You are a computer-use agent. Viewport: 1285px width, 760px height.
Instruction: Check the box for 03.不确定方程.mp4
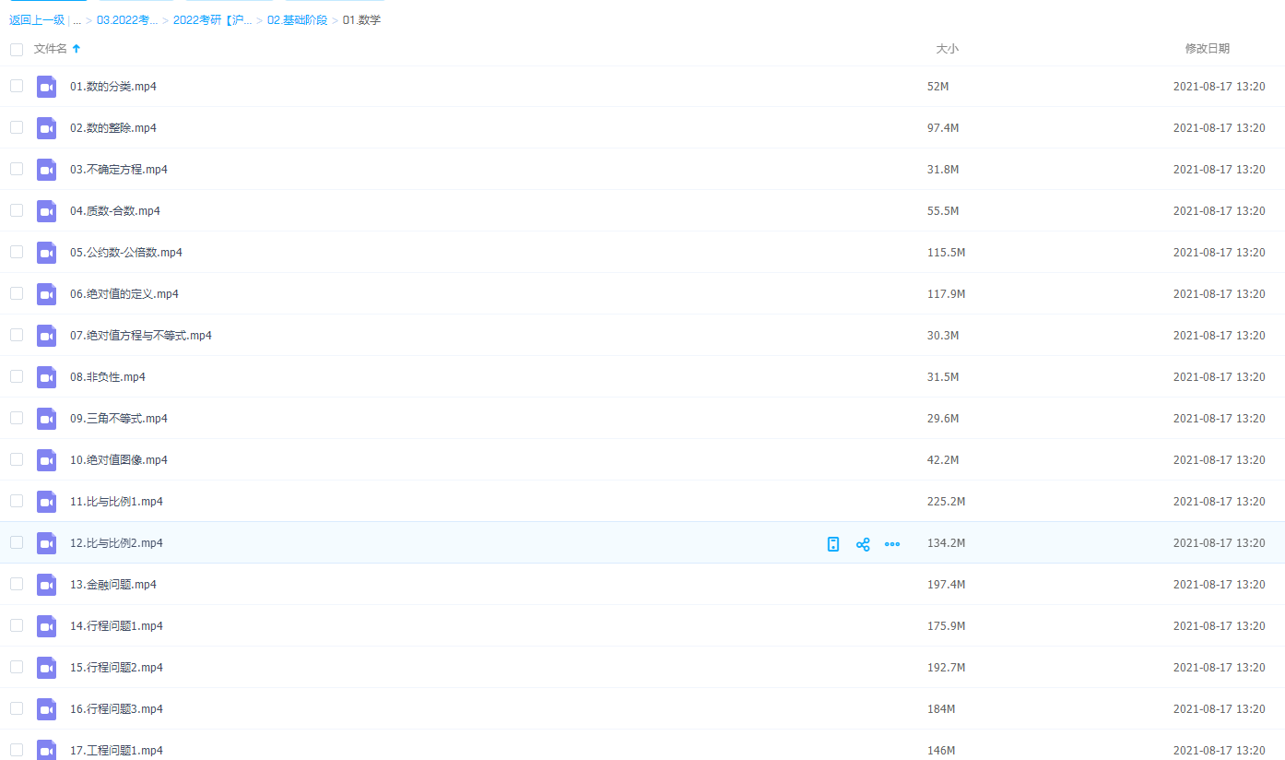tap(17, 169)
